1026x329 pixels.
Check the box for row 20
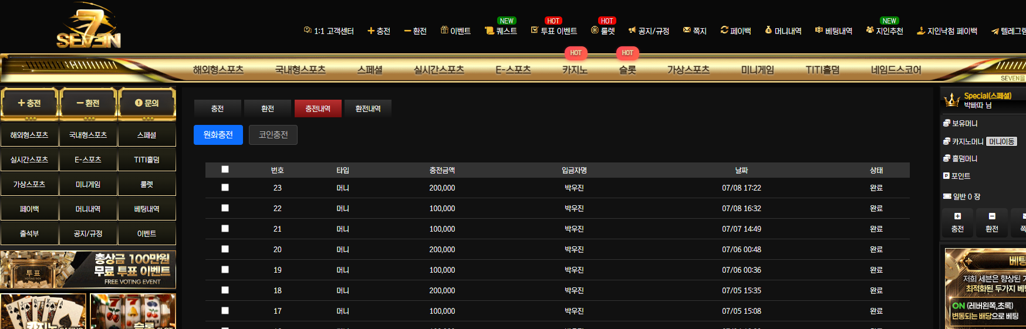tap(225, 249)
